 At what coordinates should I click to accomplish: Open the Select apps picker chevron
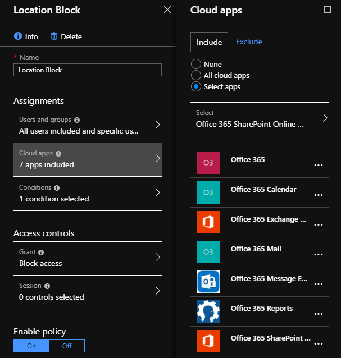tap(325, 118)
